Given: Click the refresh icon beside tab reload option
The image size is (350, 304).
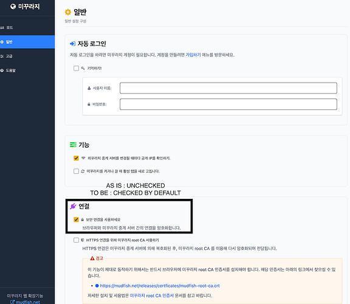Looking at the screenshot, I should 83,171.
